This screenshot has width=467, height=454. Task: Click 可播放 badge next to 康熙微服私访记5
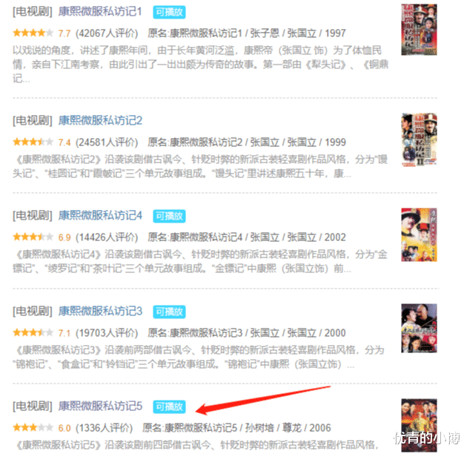169,407
